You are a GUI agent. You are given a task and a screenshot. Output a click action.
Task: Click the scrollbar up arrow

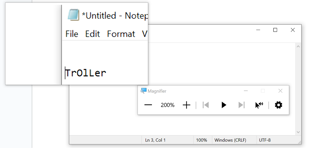[298, 46]
